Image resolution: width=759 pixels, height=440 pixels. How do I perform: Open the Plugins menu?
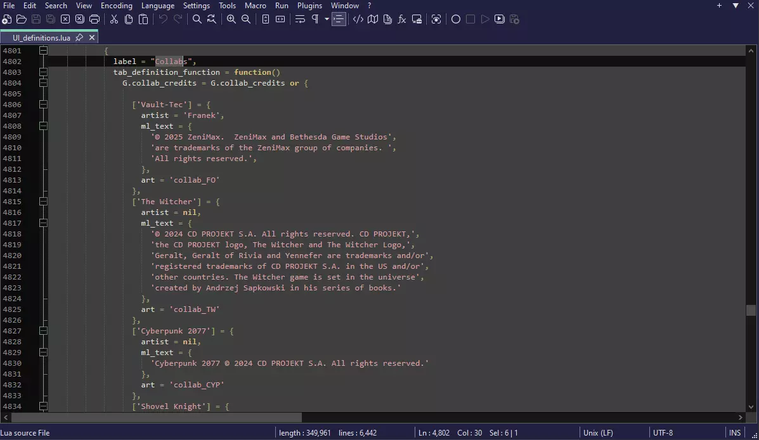coord(310,5)
